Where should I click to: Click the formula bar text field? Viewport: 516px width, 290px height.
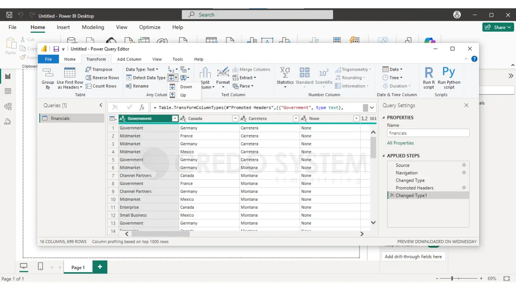(256, 108)
